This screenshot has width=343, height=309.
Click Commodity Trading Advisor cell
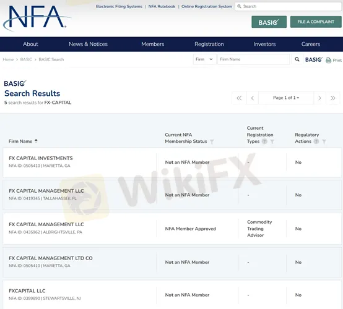(259, 229)
